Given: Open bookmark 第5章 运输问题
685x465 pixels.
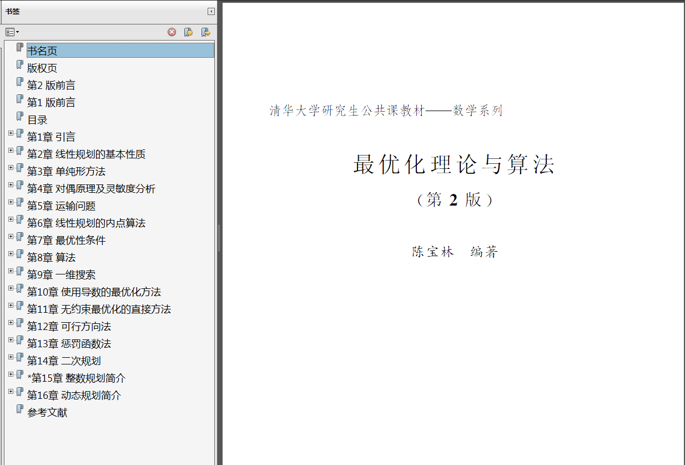Looking at the screenshot, I should (x=61, y=206).
